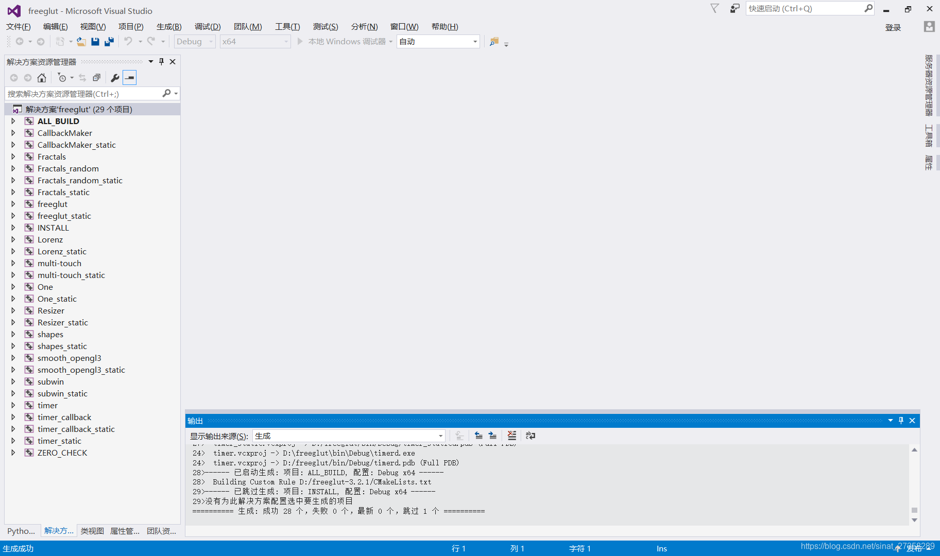
Task: Expand the ZERO_CHECK project node
Action: tap(13, 453)
